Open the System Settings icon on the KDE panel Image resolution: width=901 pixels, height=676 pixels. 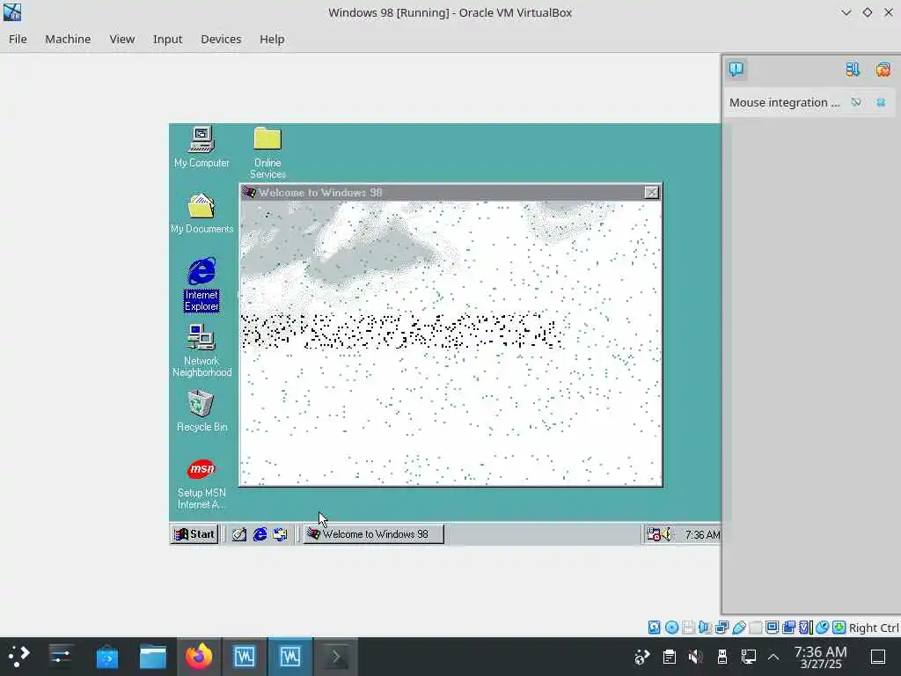(61, 657)
